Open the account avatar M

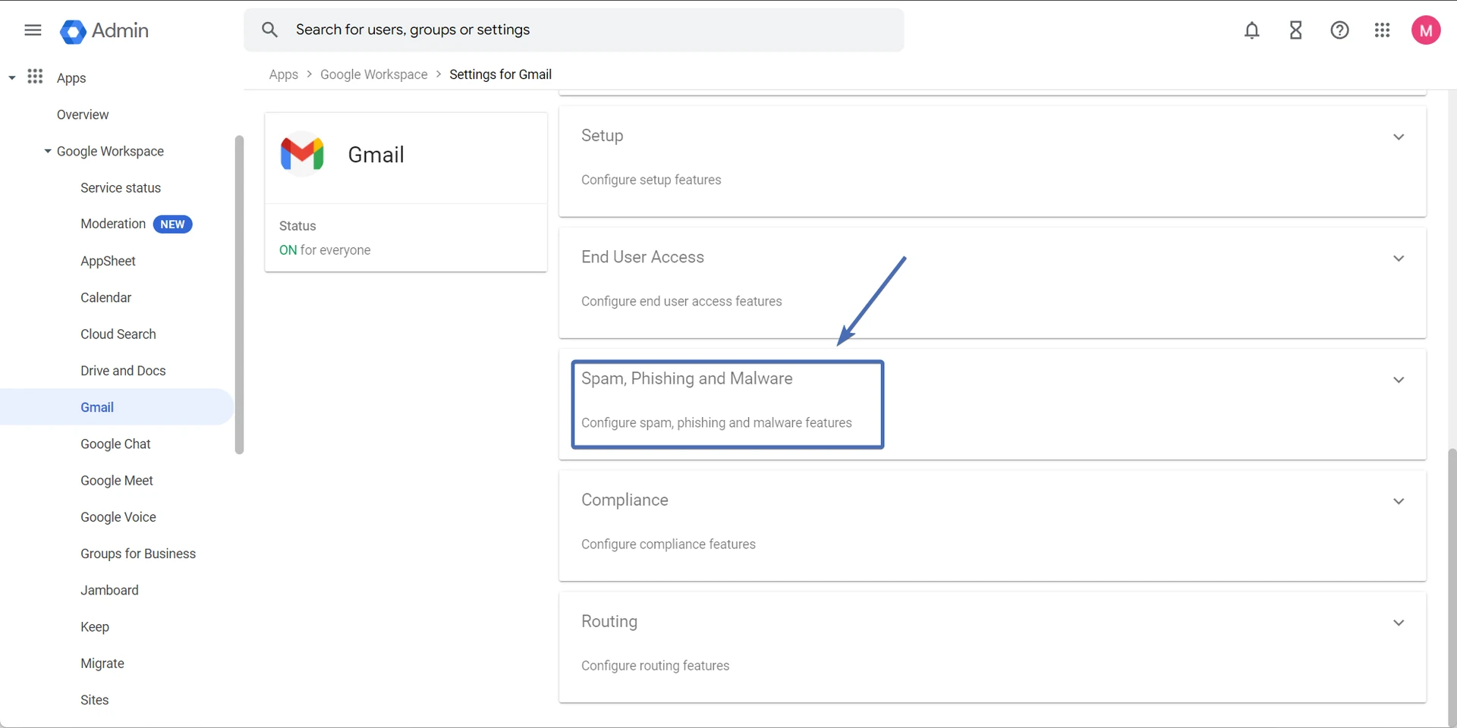point(1425,30)
